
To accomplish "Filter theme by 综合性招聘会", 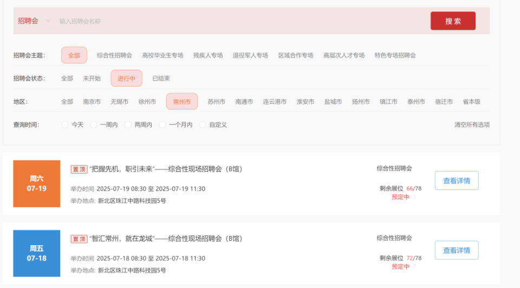I will (x=114, y=55).
